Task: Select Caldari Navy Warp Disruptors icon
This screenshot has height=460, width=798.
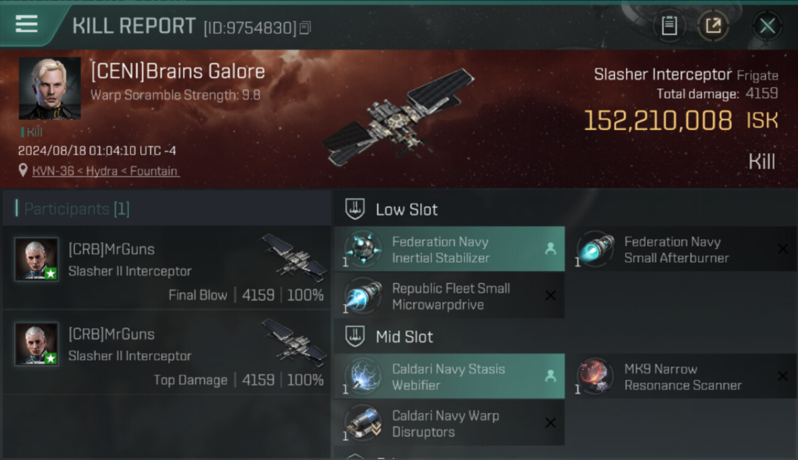Action: click(363, 423)
